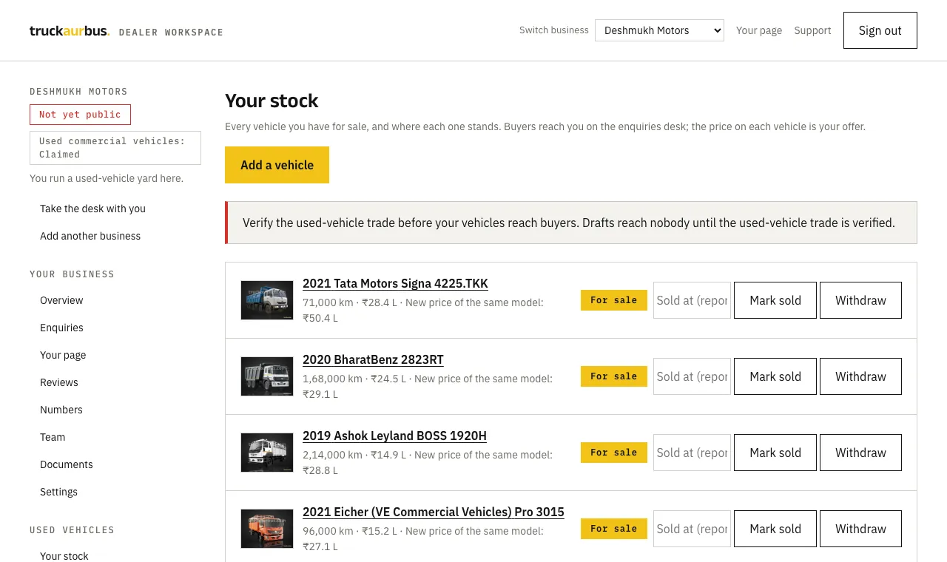Open the Support link
This screenshot has height=562, width=947.
(812, 30)
